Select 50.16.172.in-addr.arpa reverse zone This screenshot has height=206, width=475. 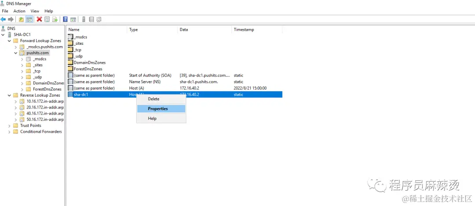(x=45, y=119)
